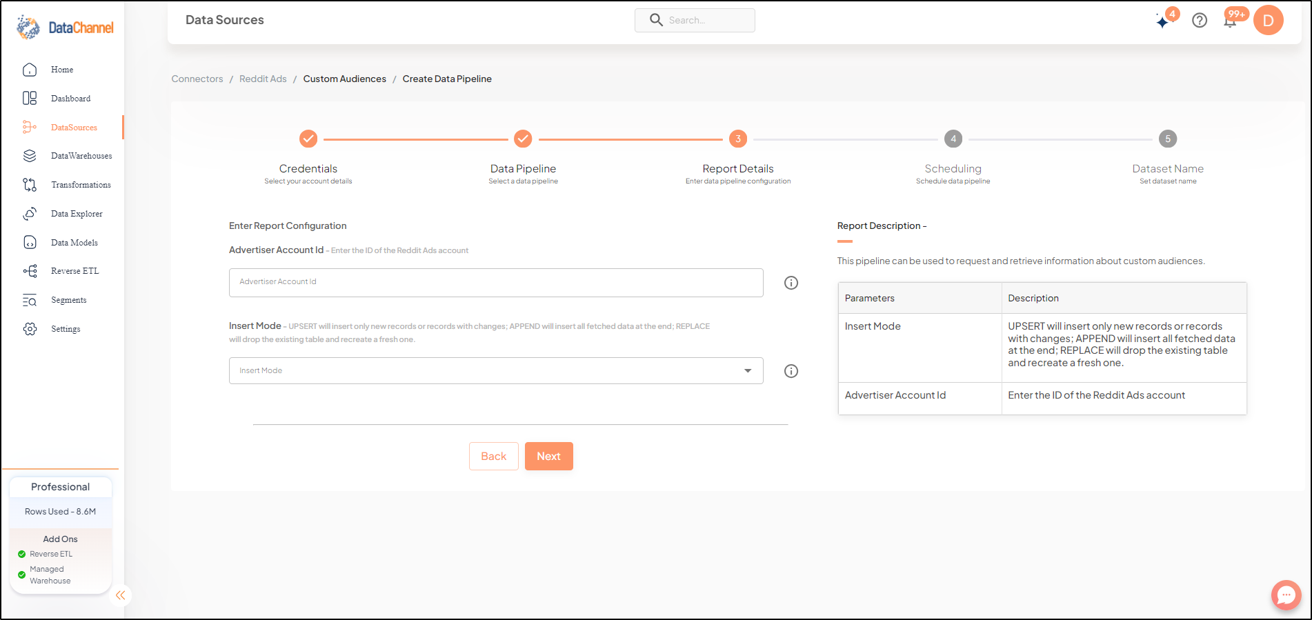
Task: Expand the Insert Mode dropdown
Action: 496,371
